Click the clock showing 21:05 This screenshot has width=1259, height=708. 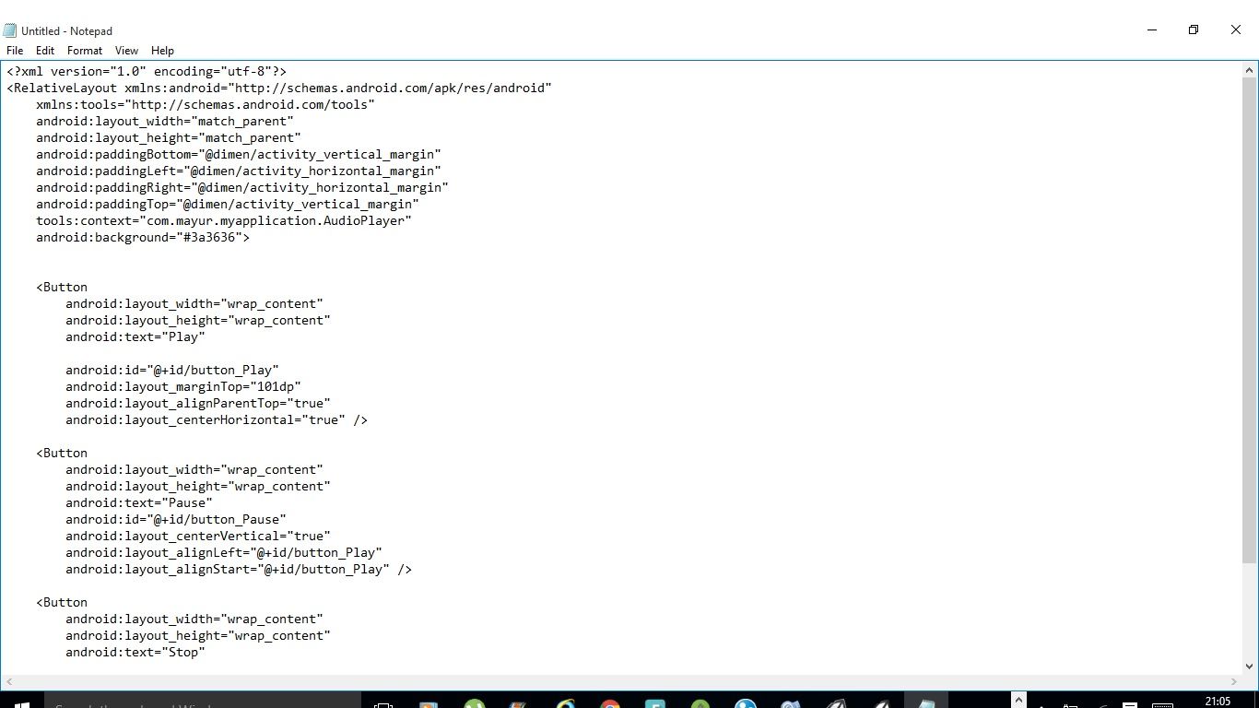point(1218,701)
